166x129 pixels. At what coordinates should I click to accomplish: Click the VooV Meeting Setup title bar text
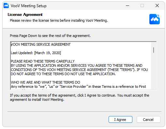coord(28,6)
